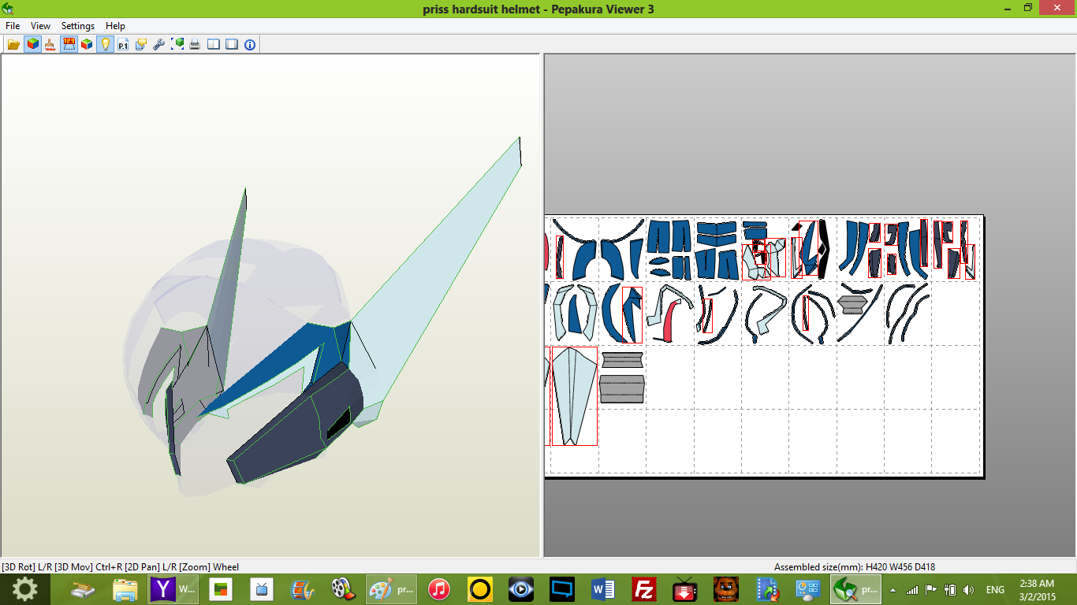This screenshot has width=1077, height=605.
Task: Toggle the edge ID 123 display icon
Action: pyautogui.click(x=69, y=44)
